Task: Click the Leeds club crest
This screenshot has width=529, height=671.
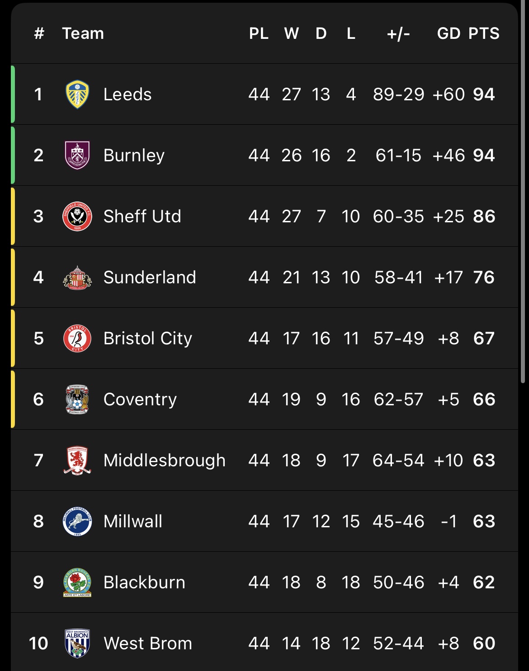Action: [77, 94]
